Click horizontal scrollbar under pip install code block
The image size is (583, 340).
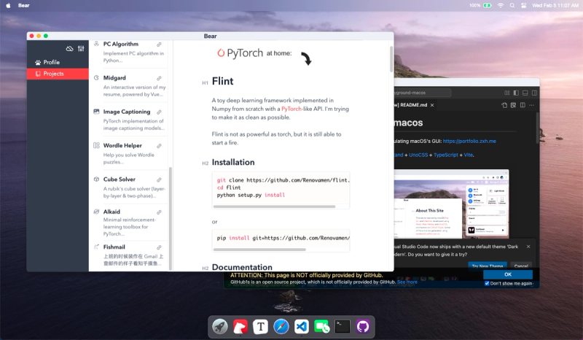click(259, 250)
